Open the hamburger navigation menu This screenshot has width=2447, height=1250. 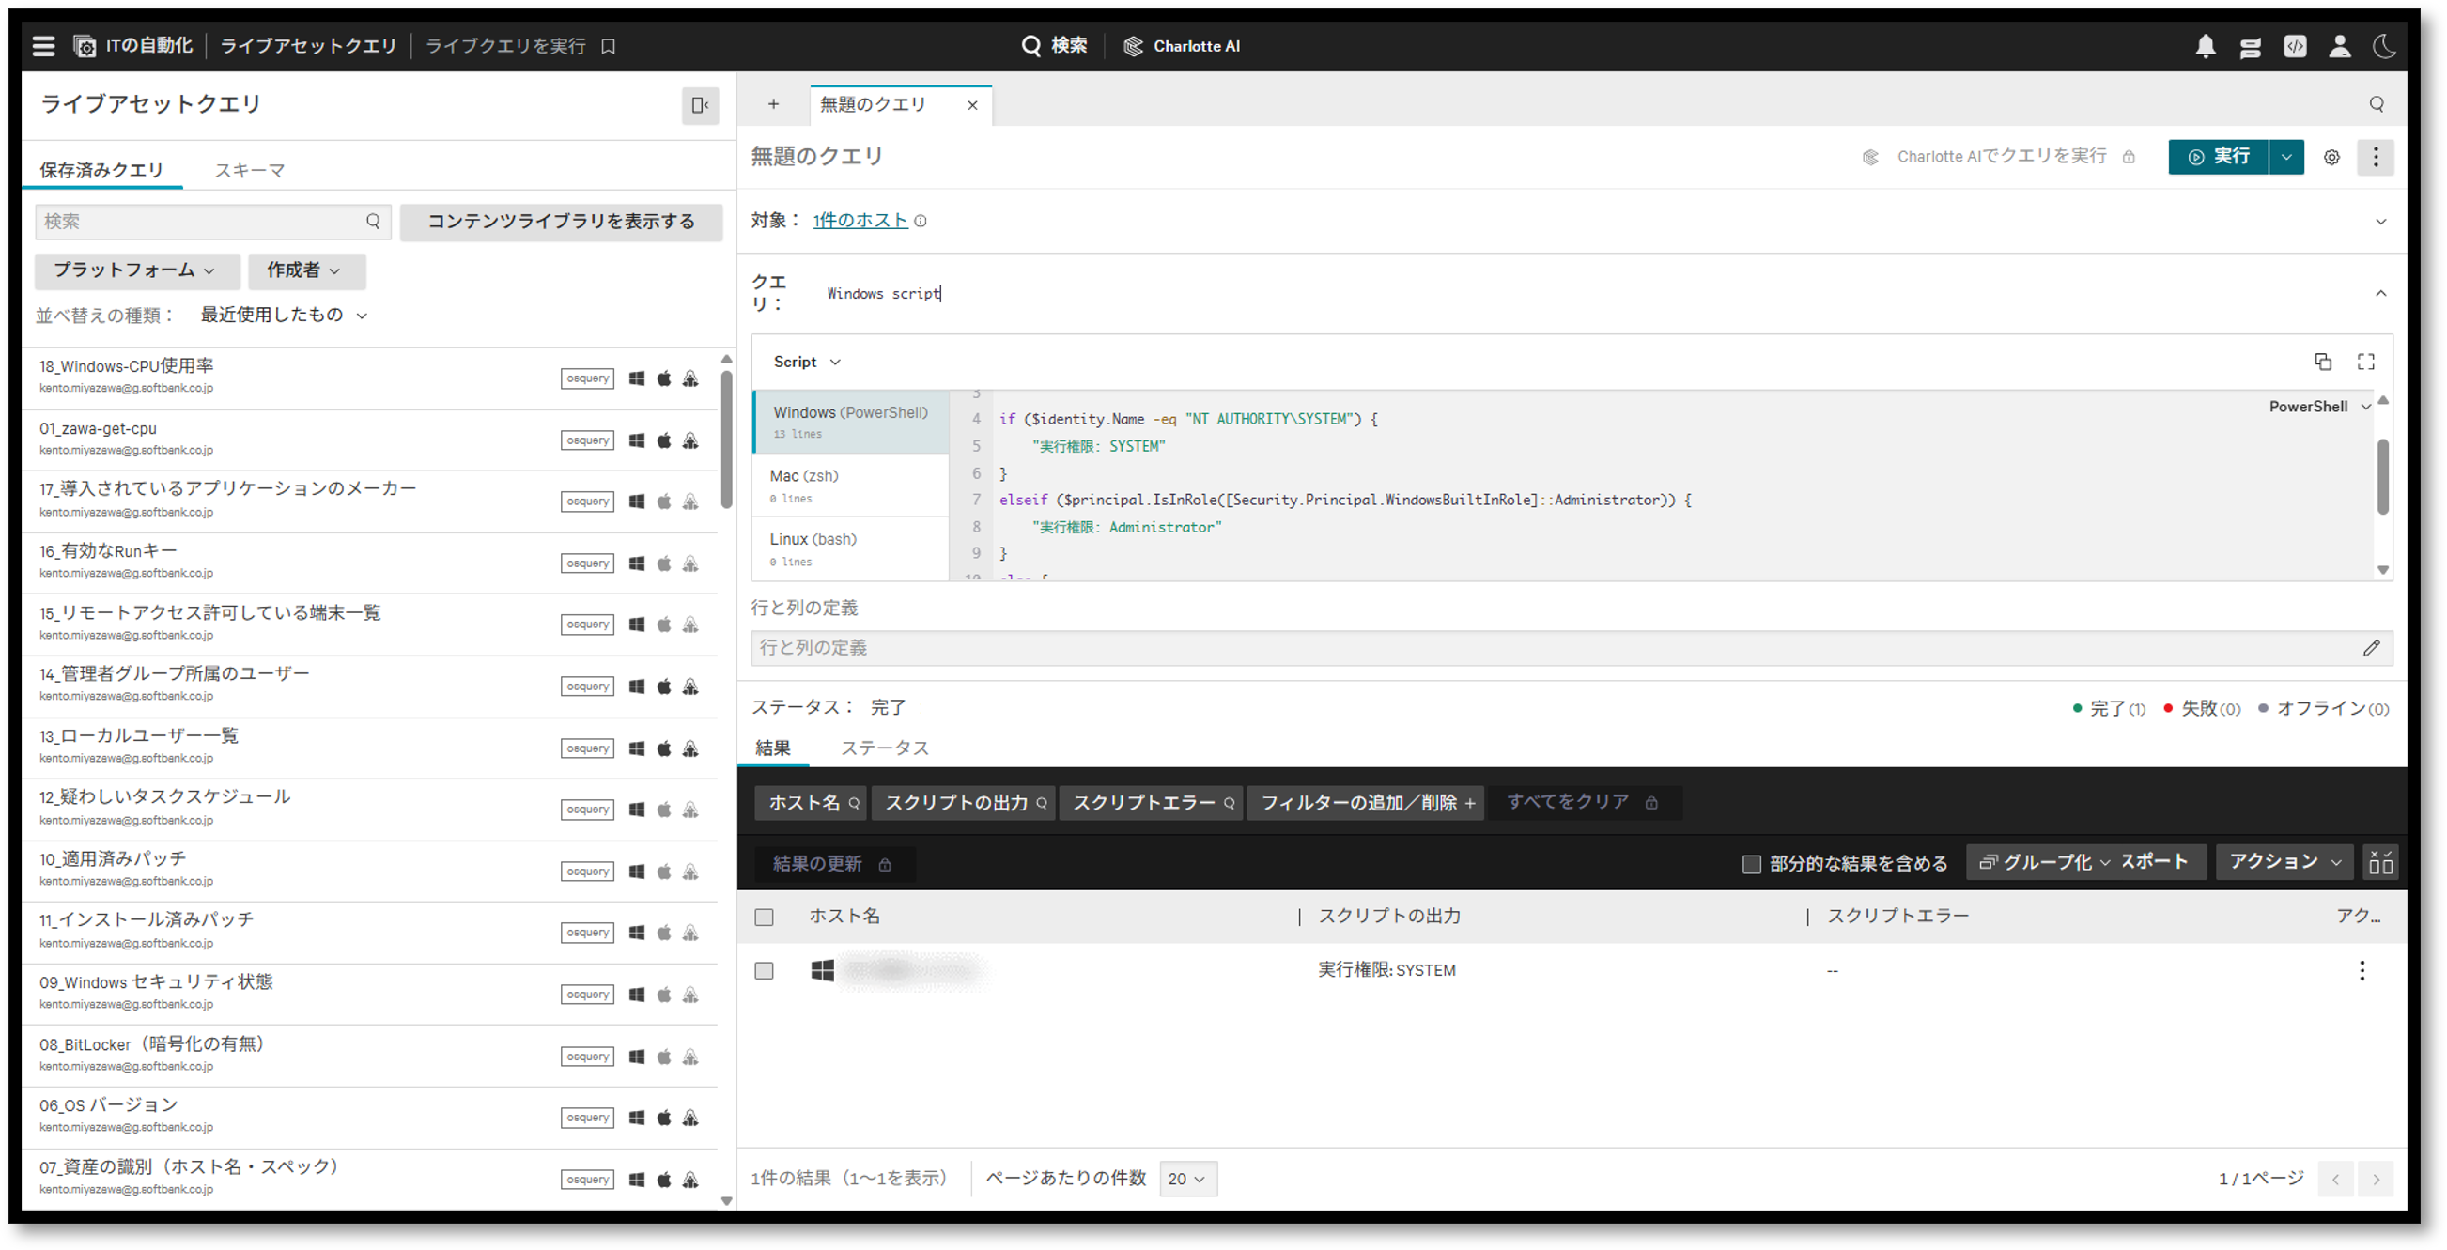click(44, 46)
